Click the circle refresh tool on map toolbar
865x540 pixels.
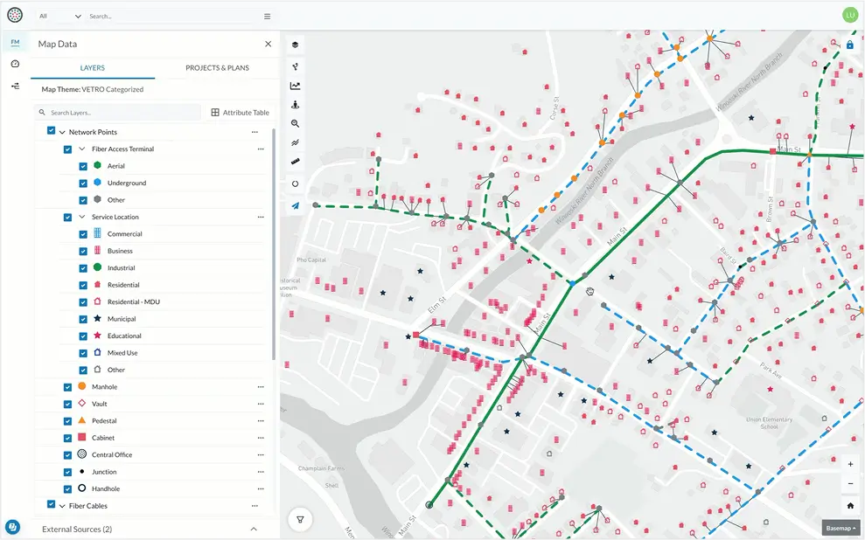pyautogui.click(x=295, y=184)
